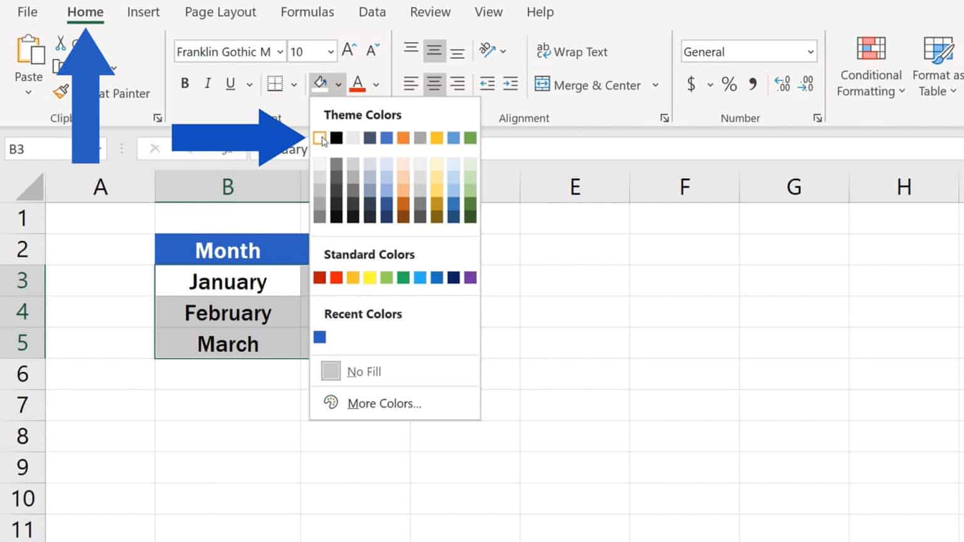Click the Increase Decimal icon
The image size is (964, 542).
781,83
